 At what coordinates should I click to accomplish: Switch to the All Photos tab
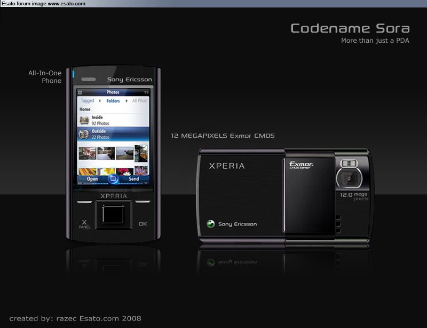click(140, 101)
